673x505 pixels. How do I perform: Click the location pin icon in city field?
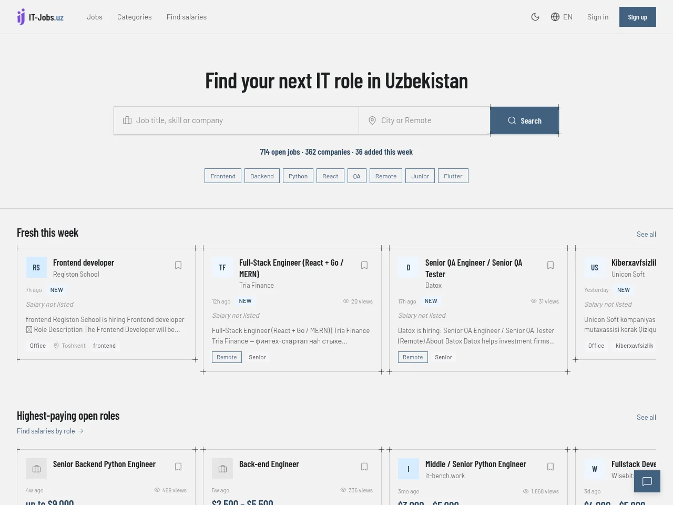point(372,120)
